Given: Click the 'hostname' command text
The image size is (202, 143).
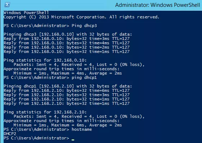Looking at the screenshot, I should [x=82, y=129].
